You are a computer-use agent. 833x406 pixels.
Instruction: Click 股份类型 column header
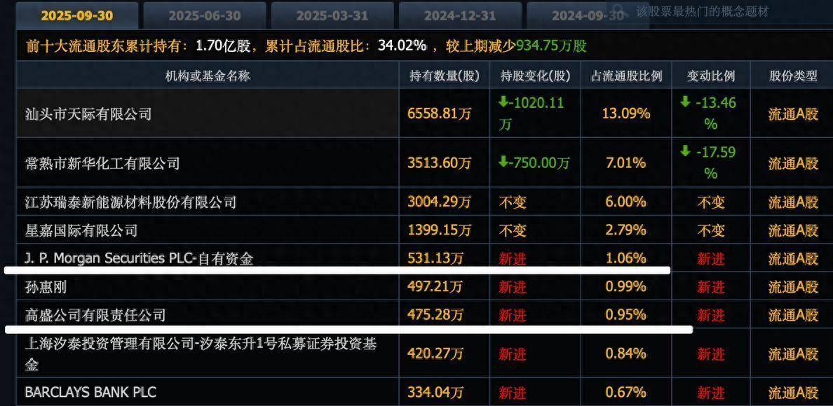[793, 76]
